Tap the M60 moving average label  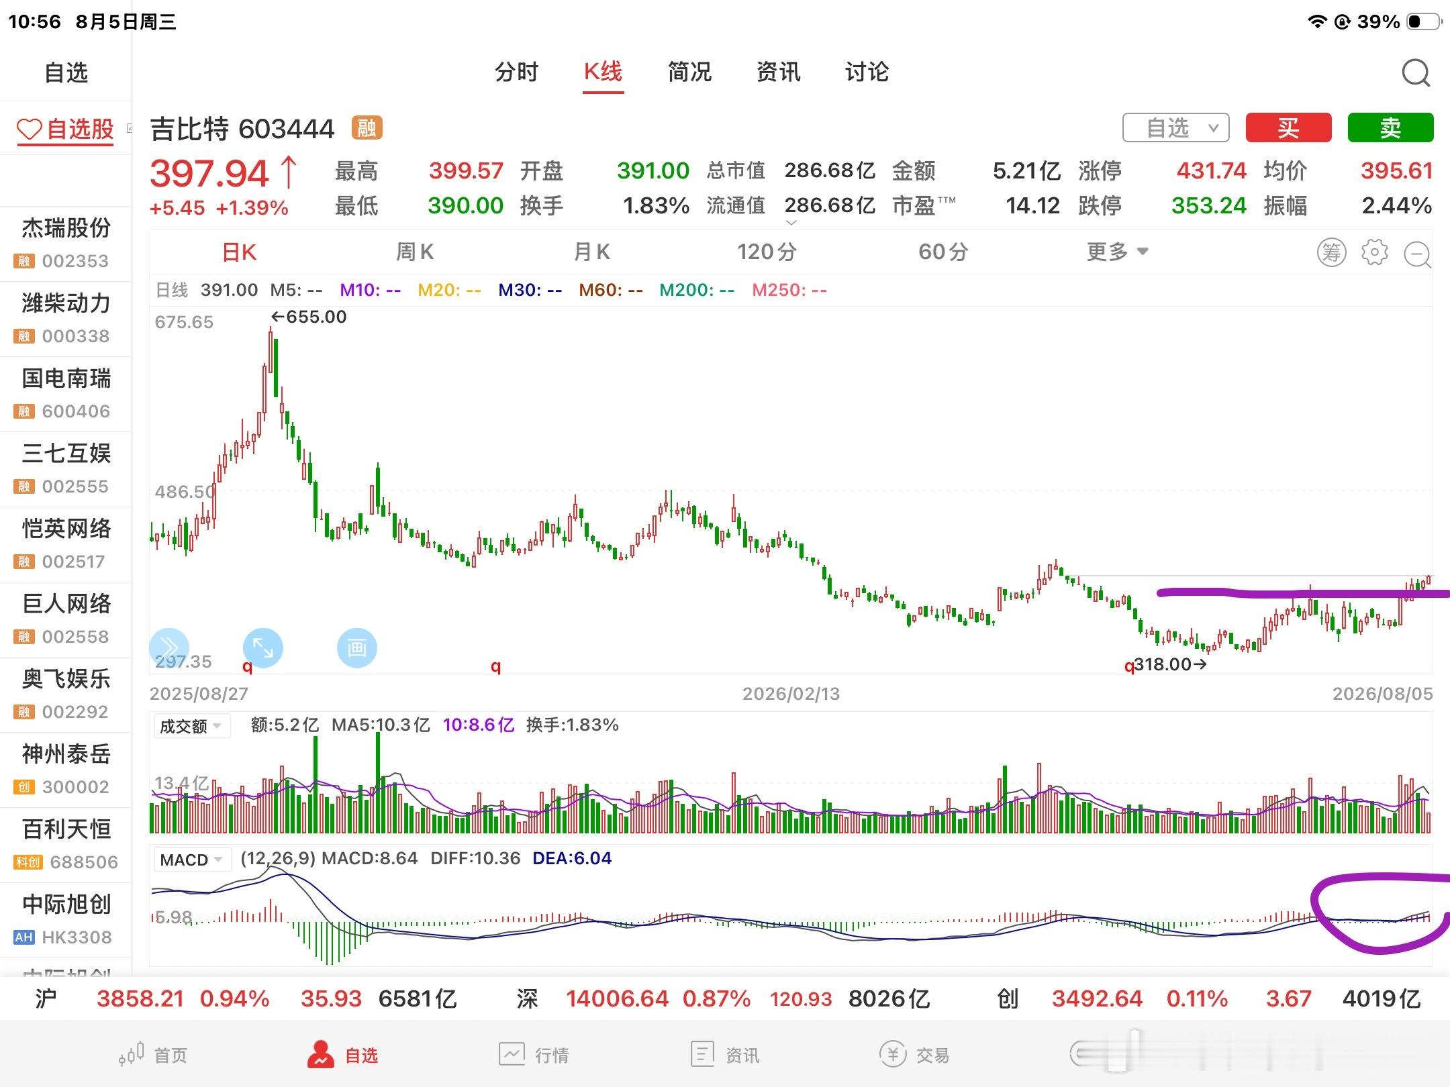[x=611, y=290]
